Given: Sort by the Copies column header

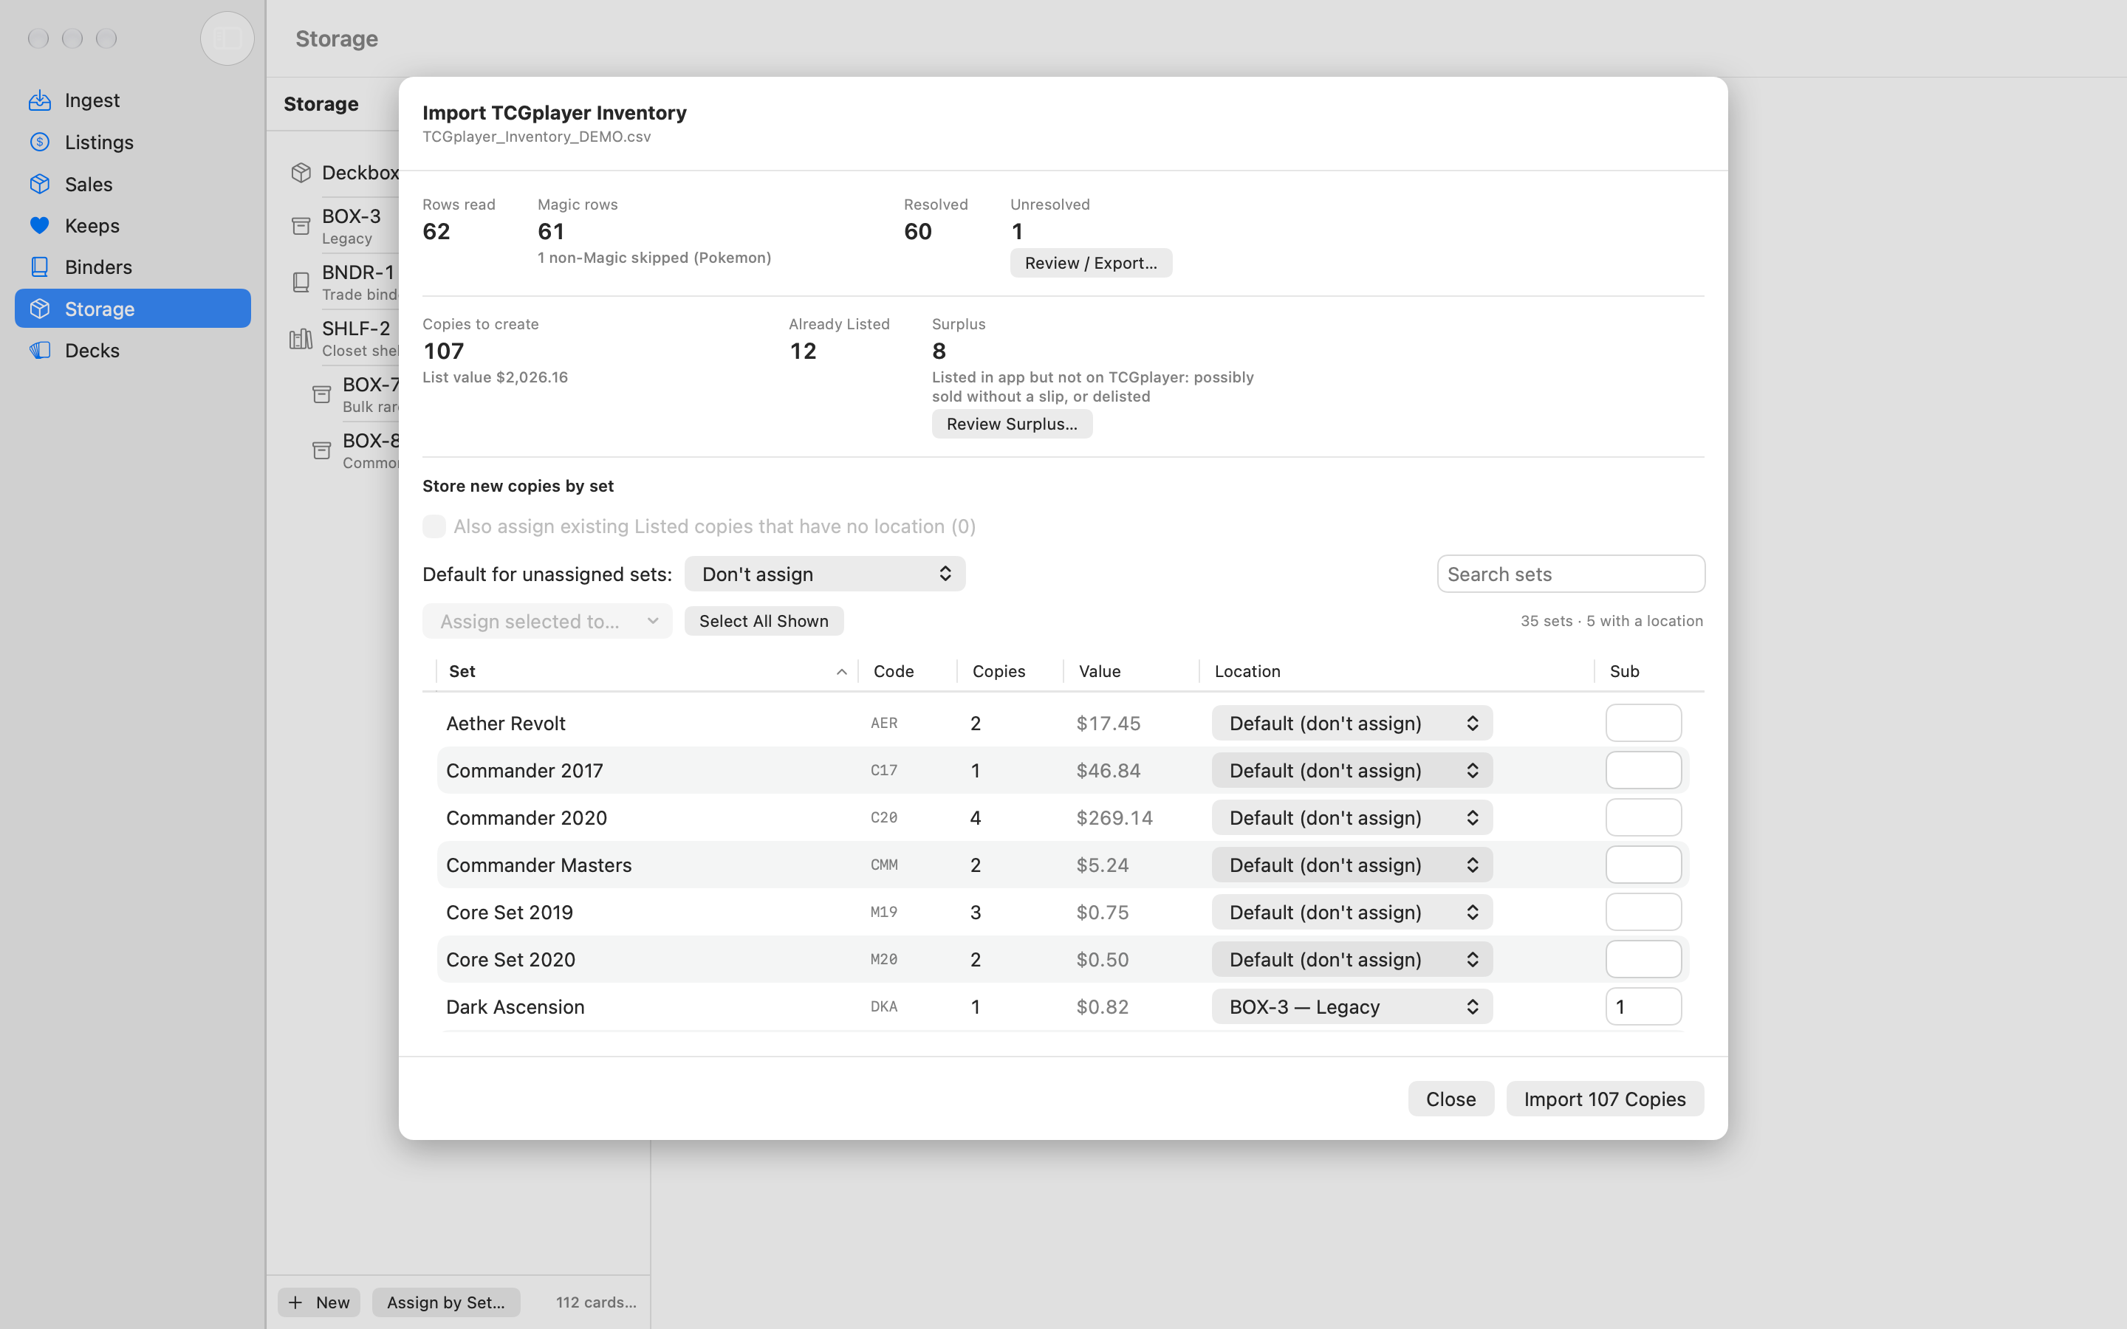Looking at the screenshot, I should coord(1010,672).
